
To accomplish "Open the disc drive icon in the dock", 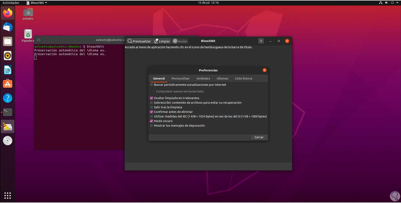I will tap(7, 141).
